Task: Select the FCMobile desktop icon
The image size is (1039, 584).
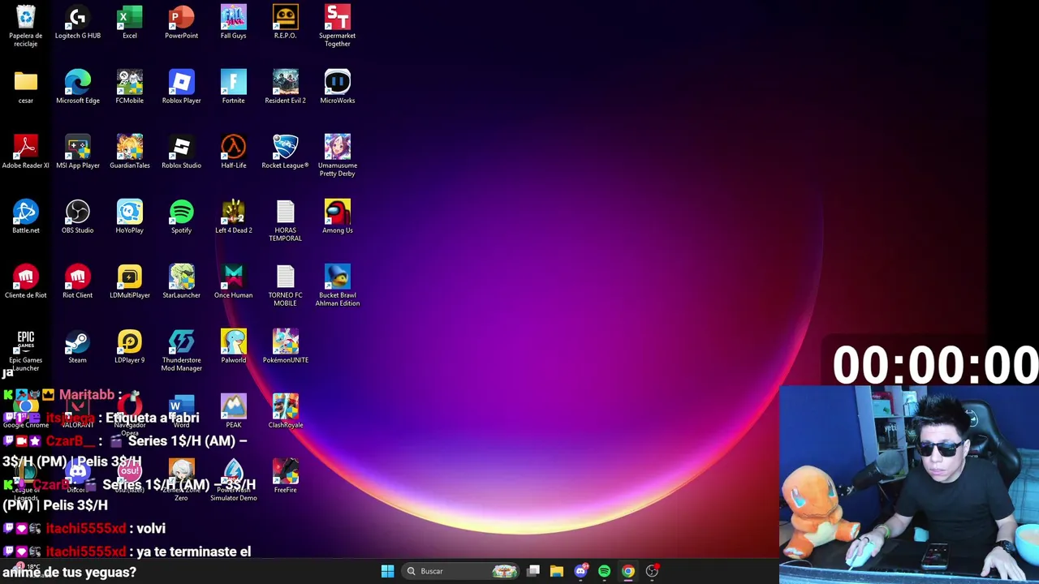Action: click(x=130, y=87)
